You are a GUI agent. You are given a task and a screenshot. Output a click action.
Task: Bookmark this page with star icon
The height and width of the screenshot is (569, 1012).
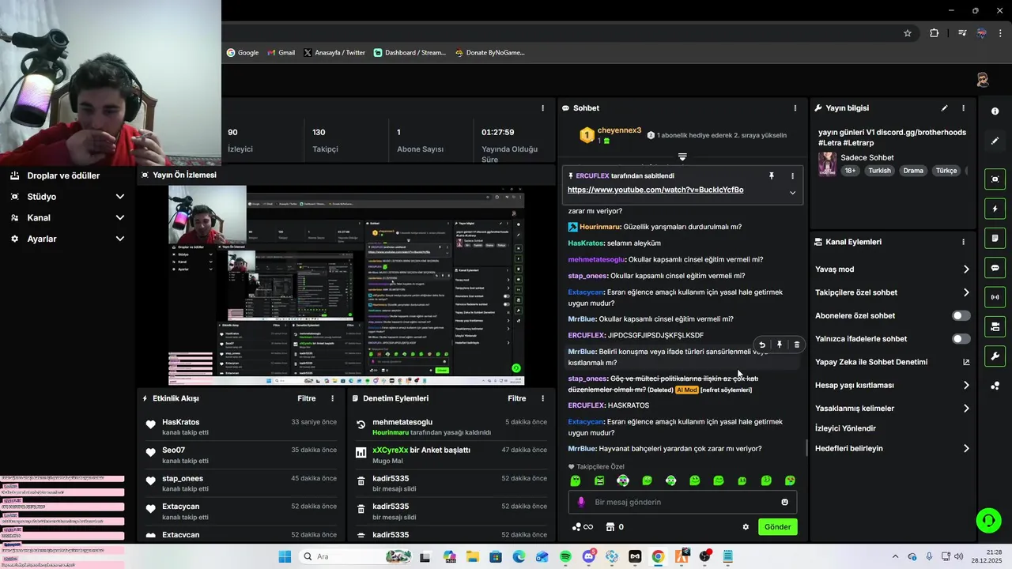[x=908, y=33]
